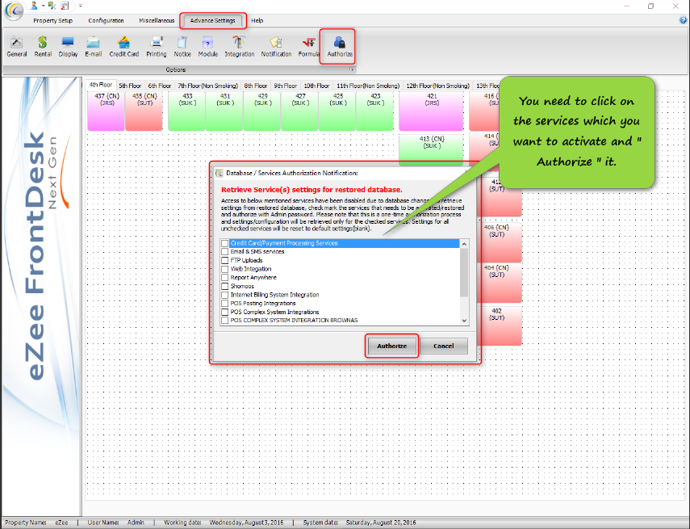Check Report Anywhere service
Screen dimensions: 690x529
pyautogui.click(x=225, y=278)
